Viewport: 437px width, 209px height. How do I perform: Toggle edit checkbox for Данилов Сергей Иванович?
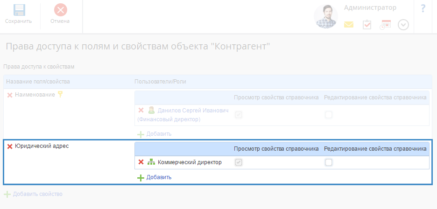(329, 115)
